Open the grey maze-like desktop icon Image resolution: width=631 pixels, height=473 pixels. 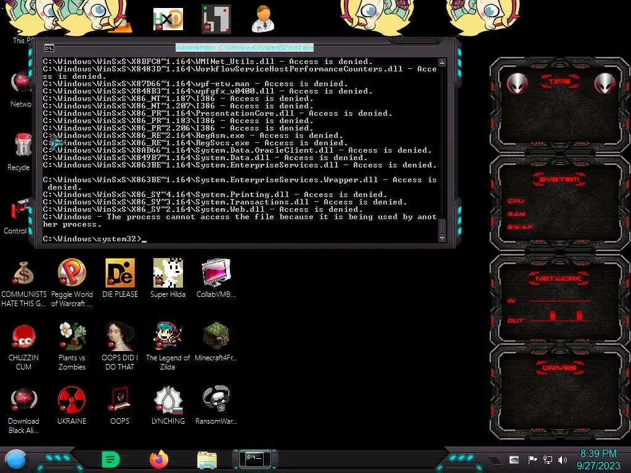coord(216,19)
